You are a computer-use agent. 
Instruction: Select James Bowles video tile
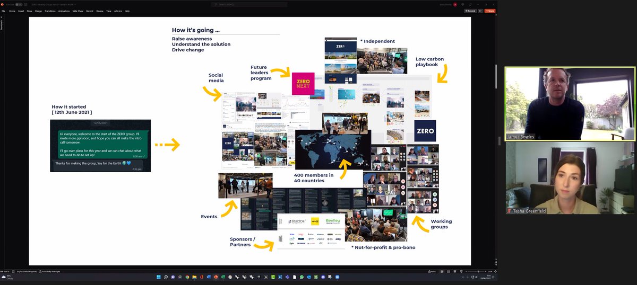[x=570, y=104]
